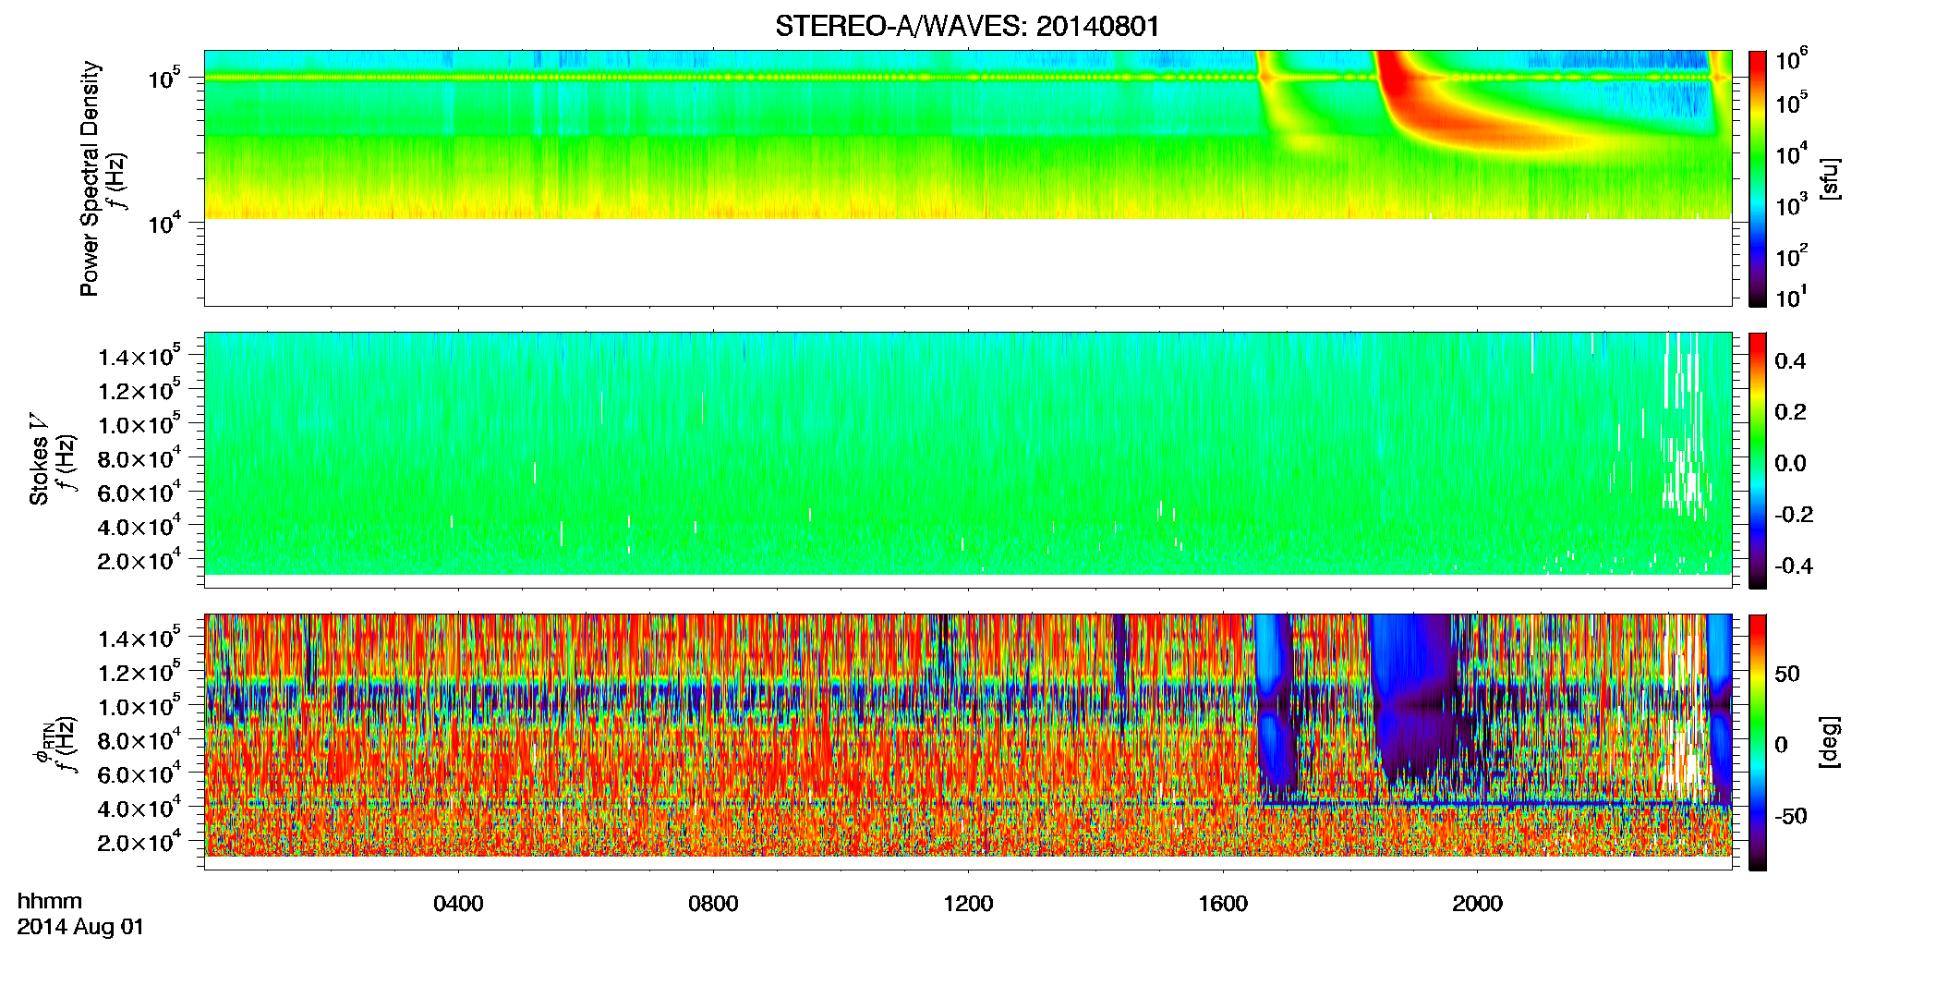The height and width of the screenshot is (998, 1936).
Task: Click the 0.2 label on Stokes V colorbar
Action: pos(1790,412)
